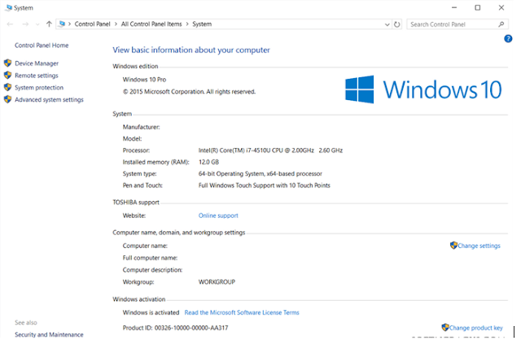Image resolution: width=521 pixels, height=340 pixels.
Task: Maximize the System window
Action: tap(478, 7)
